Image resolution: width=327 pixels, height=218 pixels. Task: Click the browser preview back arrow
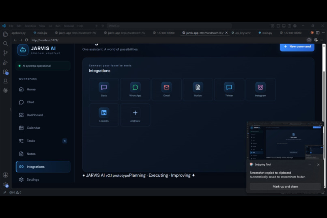(15, 40)
